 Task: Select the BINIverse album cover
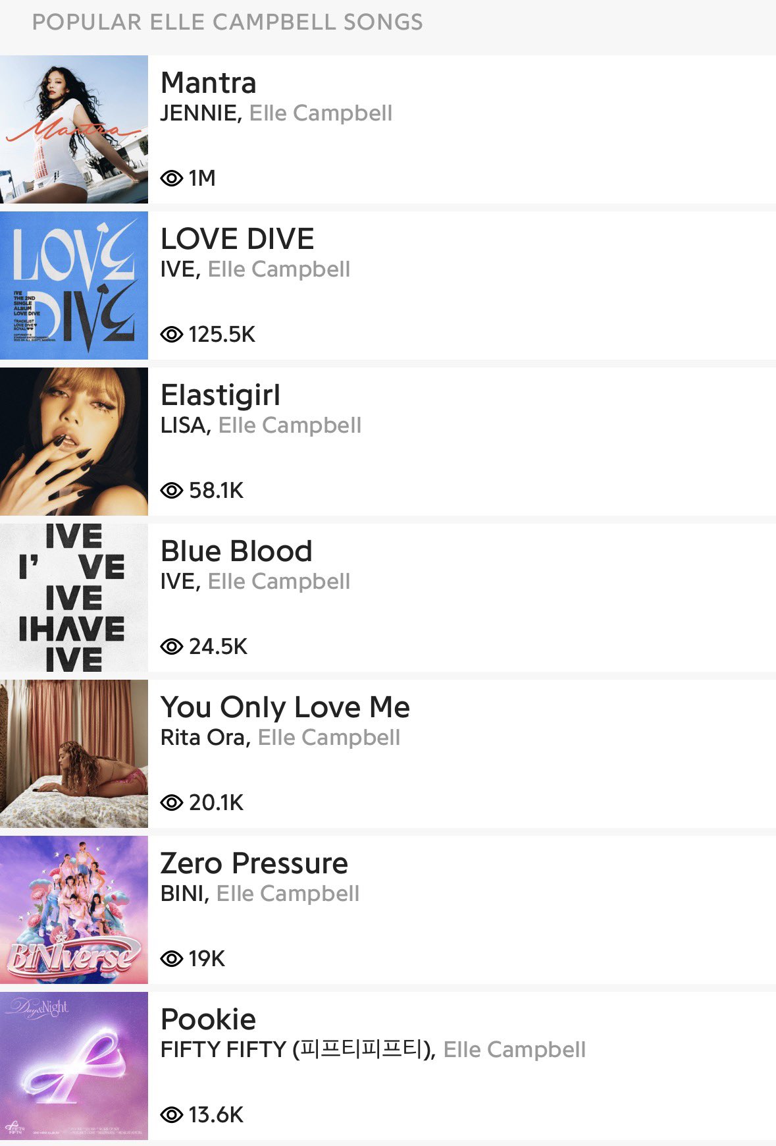74,910
